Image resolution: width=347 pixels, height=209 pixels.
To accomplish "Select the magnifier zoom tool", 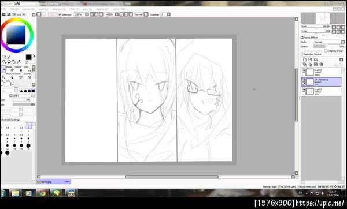I will coord(4,62).
